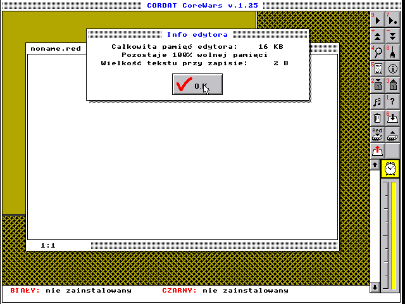Click the Red labeled disk icon

pyautogui.click(x=377, y=134)
